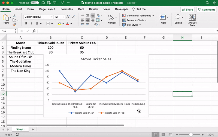Screen dimensions: 218x137
Task: Open Home from the title bar house icon
Action: pos(43,3)
